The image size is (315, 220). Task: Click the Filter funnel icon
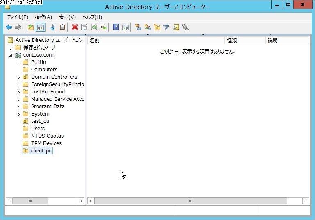coord(167,27)
